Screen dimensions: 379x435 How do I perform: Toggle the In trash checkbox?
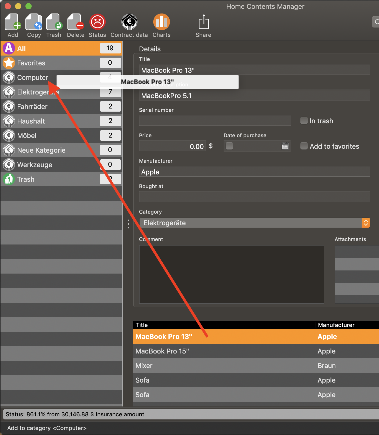coord(304,121)
